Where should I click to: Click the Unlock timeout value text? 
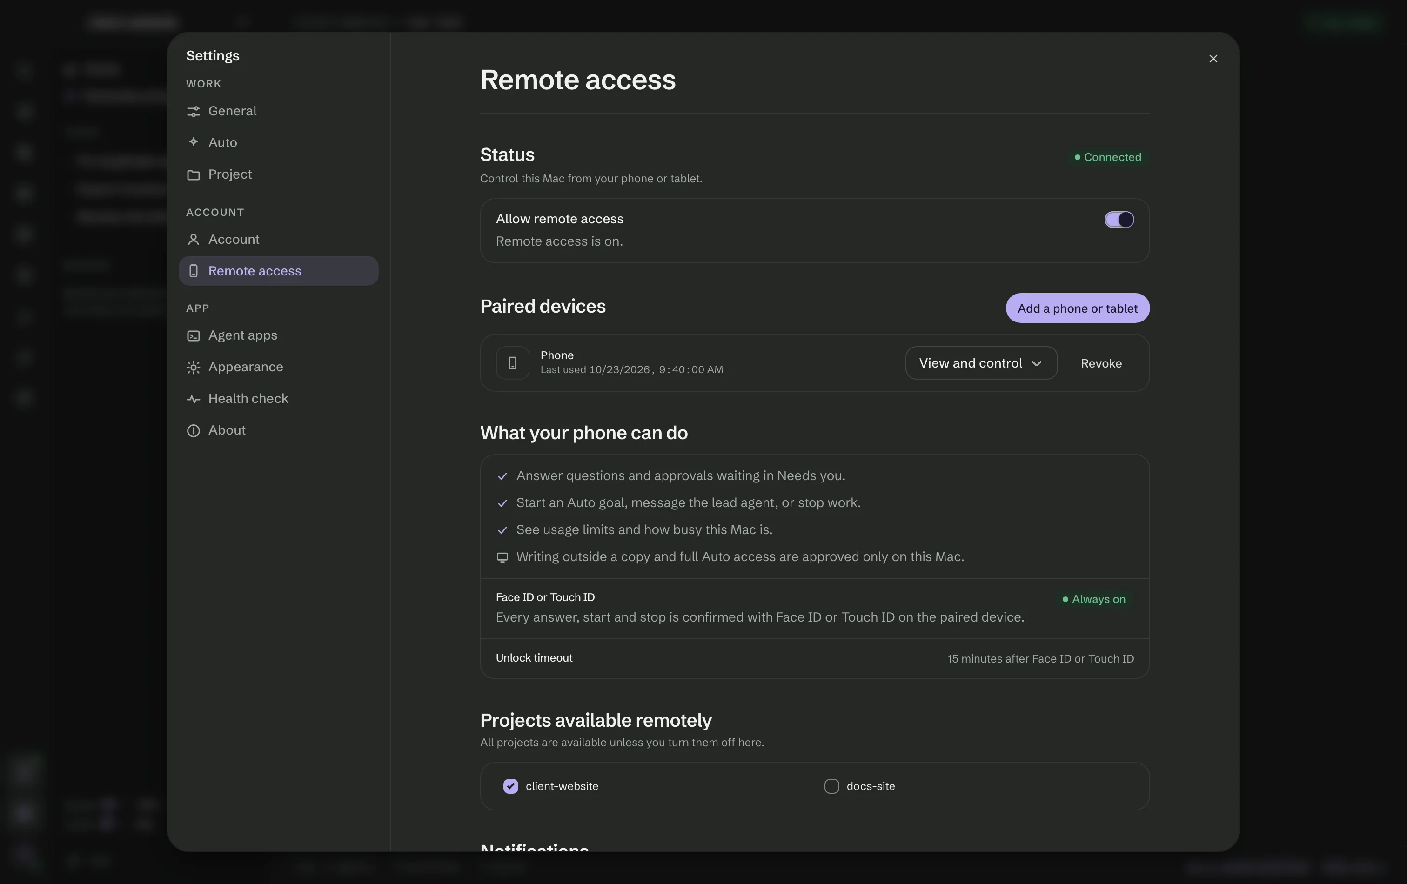pyautogui.click(x=1041, y=659)
